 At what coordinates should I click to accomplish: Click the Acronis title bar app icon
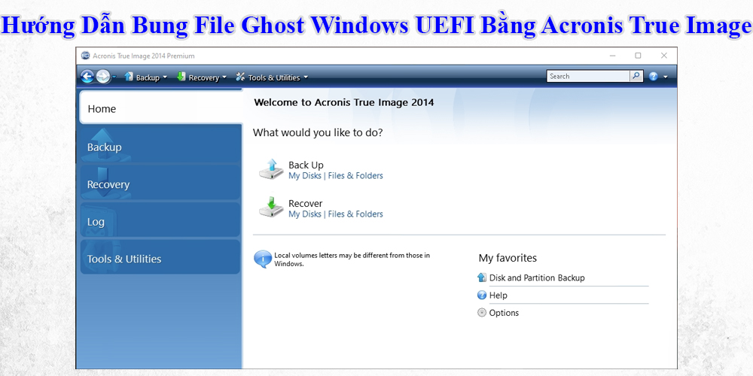coord(86,56)
